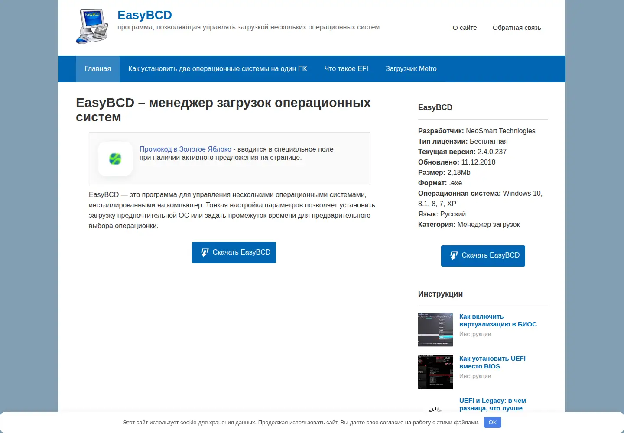The width and height of the screenshot is (624, 433).
Task: Open Как установить UEFI вместо BIOS article
Action: 492,362
